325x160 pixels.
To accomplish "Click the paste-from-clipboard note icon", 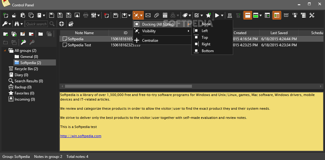I will (23, 15).
